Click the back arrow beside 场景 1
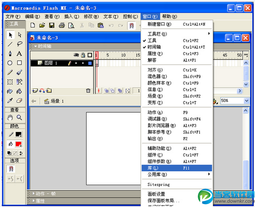This screenshot has width=255, height=207. tap(34, 101)
